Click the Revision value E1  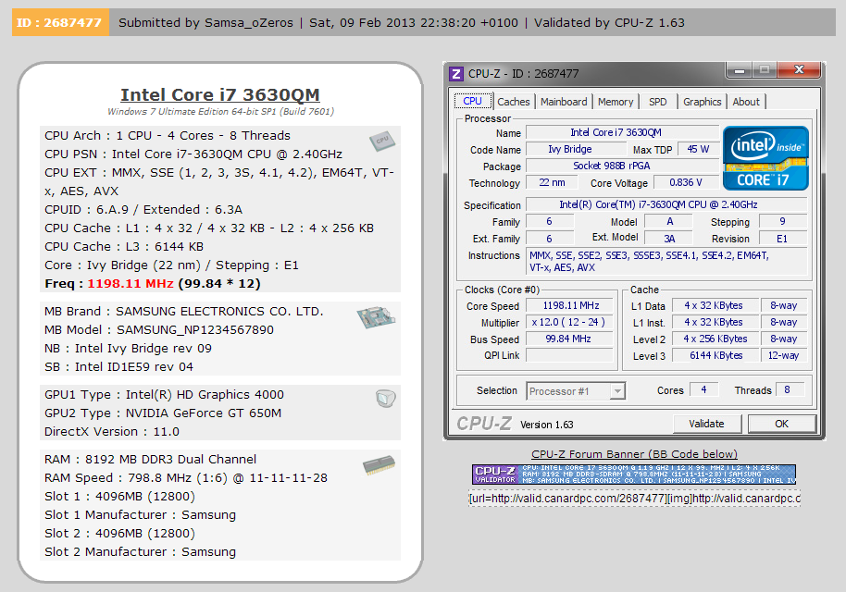pos(783,239)
